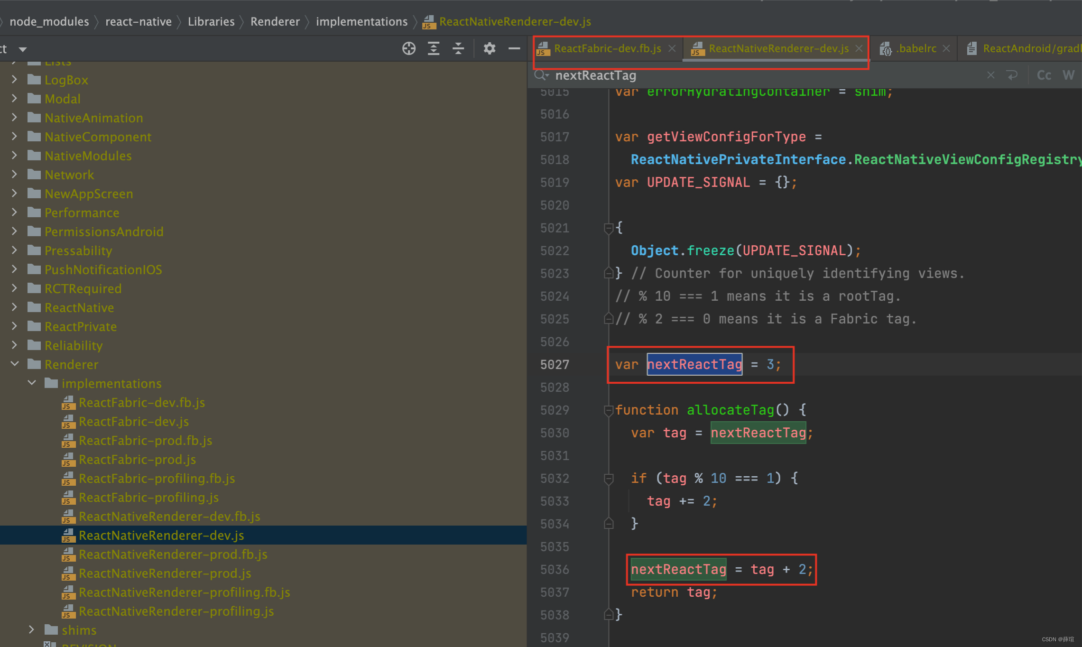Click the new line icon in find bar
This screenshot has width=1082, height=647.
click(1012, 75)
